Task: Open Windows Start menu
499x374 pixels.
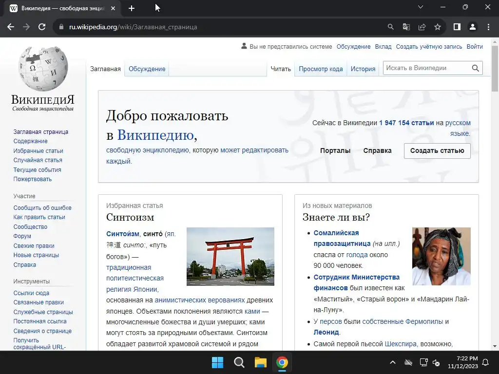Action: tap(218, 362)
